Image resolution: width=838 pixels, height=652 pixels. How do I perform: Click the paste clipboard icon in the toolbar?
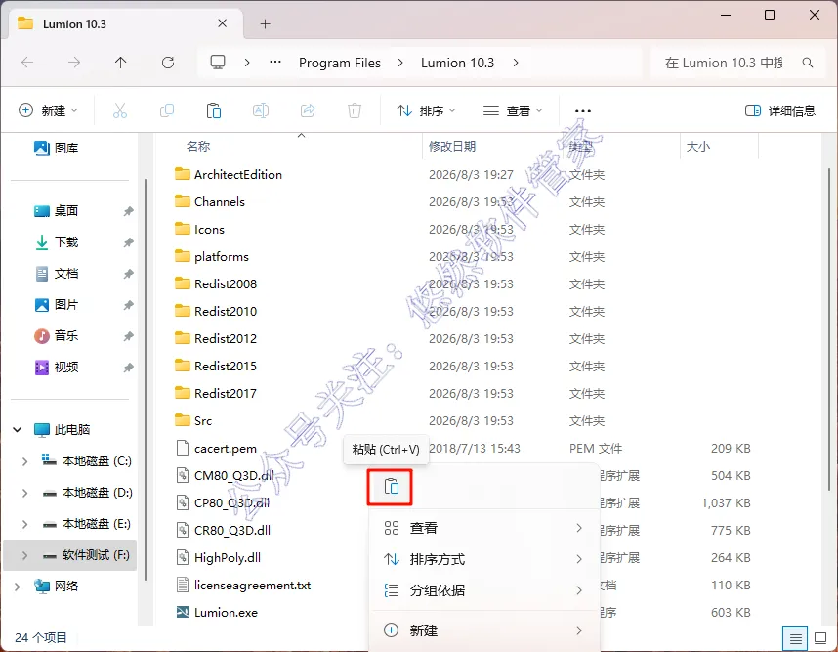click(x=214, y=110)
